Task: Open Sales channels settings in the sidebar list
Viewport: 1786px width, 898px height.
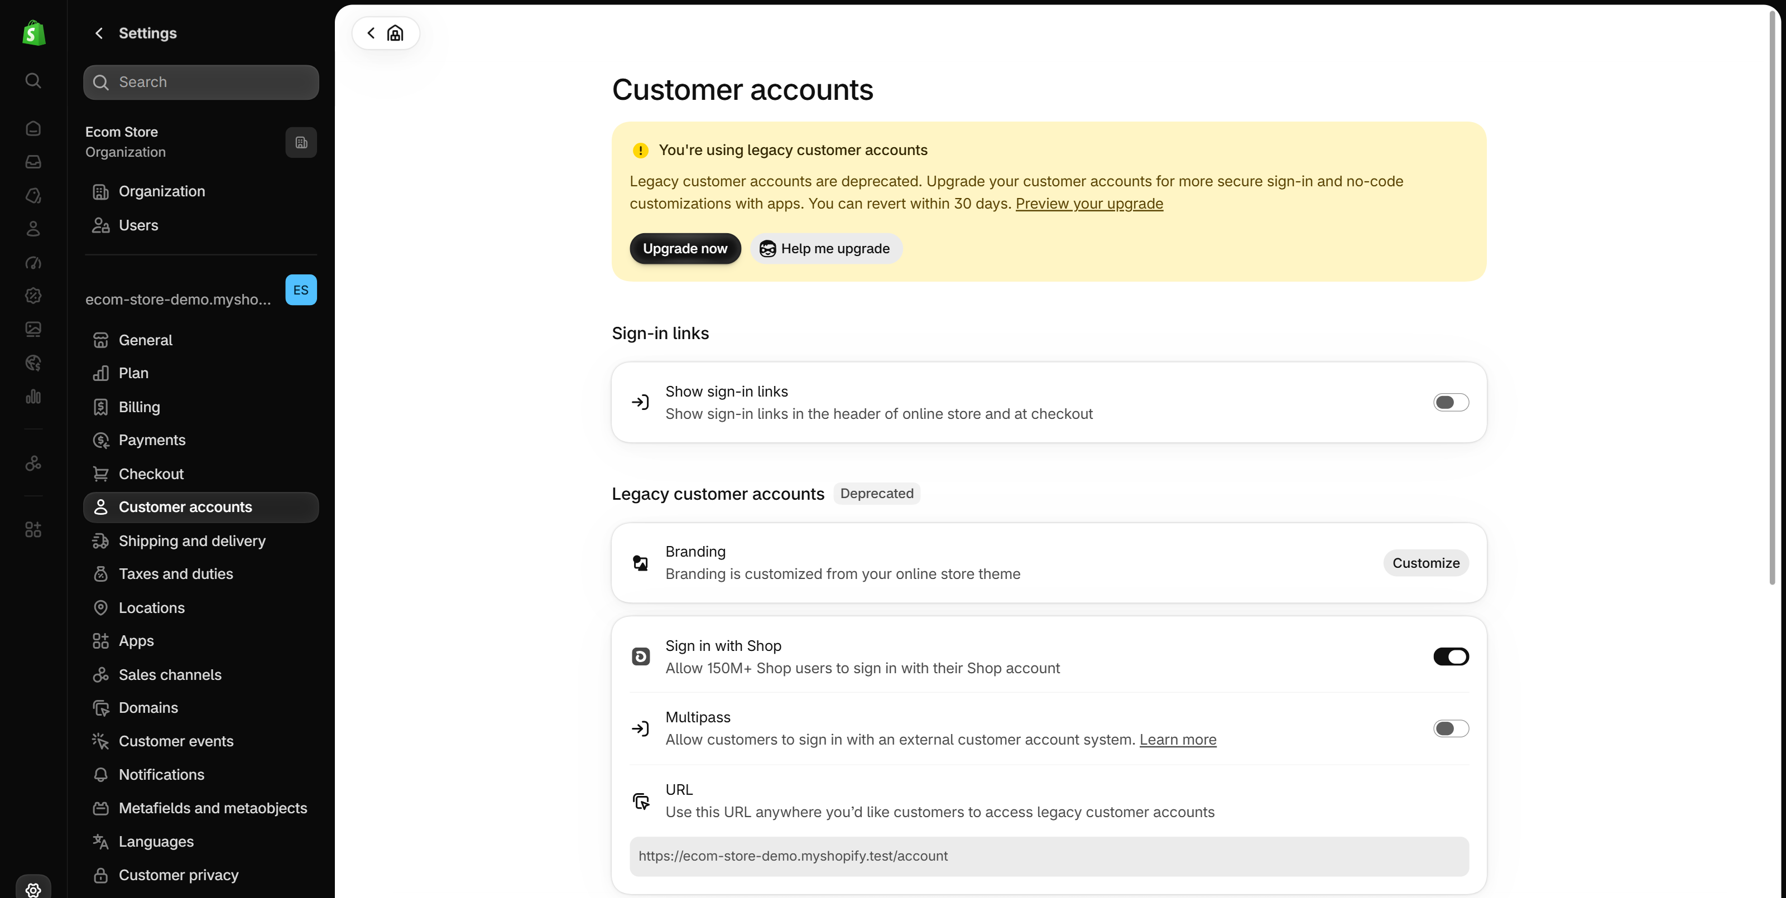Action: (200, 675)
